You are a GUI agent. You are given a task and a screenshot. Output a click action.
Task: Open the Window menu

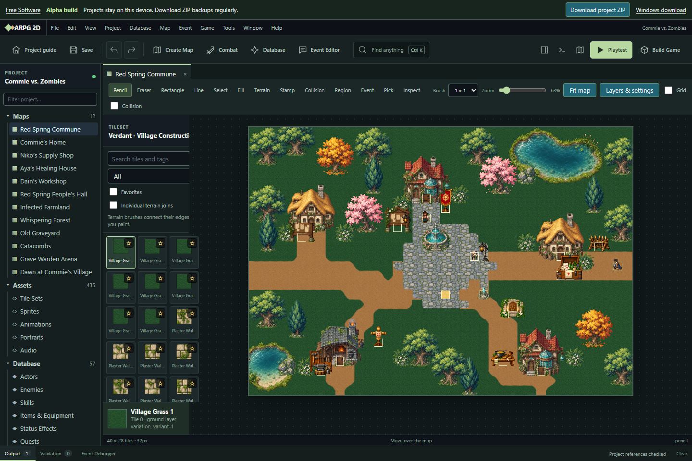[x=253, y=28]
